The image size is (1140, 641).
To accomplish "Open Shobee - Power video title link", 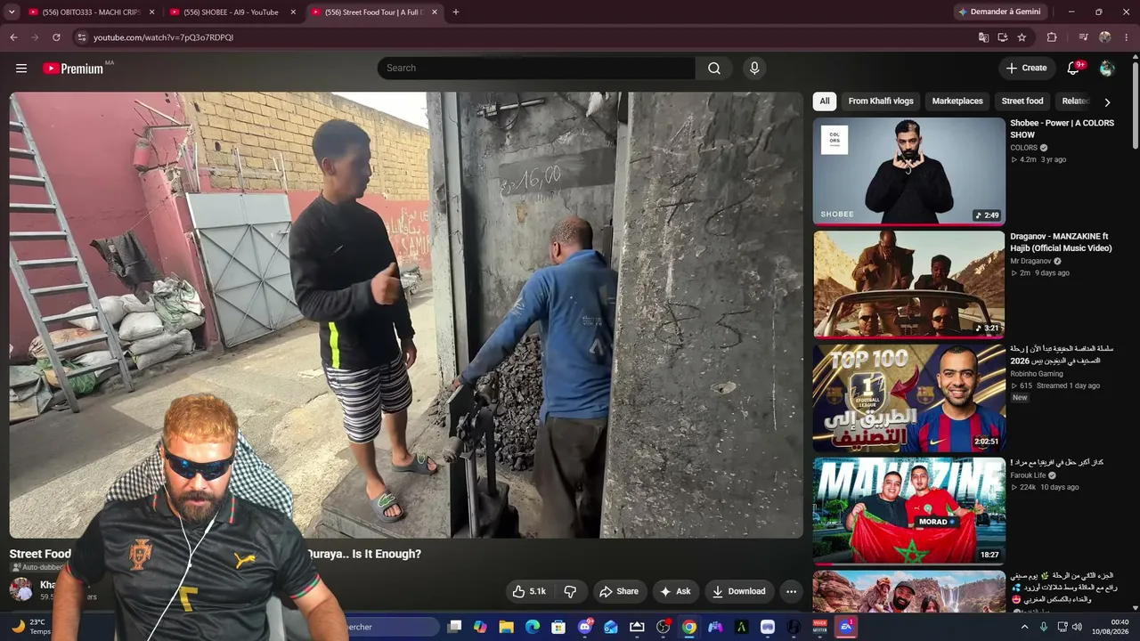I will tap(1062, 129).
